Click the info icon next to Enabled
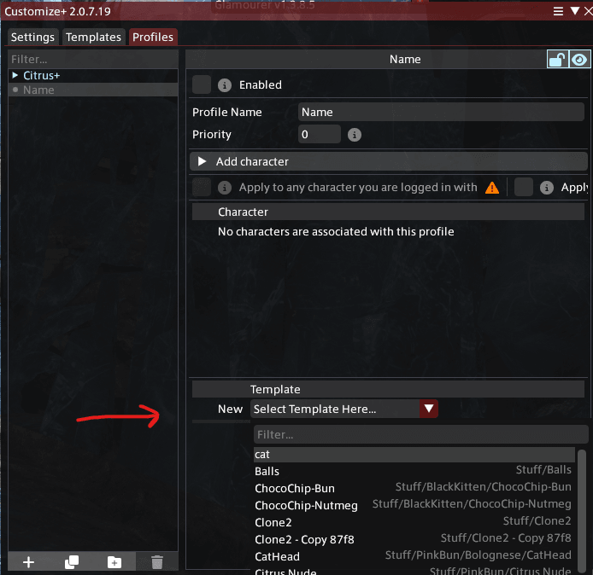Viewport: 593px width, 575px height. [225, 85]
